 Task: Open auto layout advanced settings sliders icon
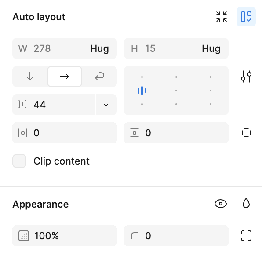pyautogui.click(x=246, y=77)
